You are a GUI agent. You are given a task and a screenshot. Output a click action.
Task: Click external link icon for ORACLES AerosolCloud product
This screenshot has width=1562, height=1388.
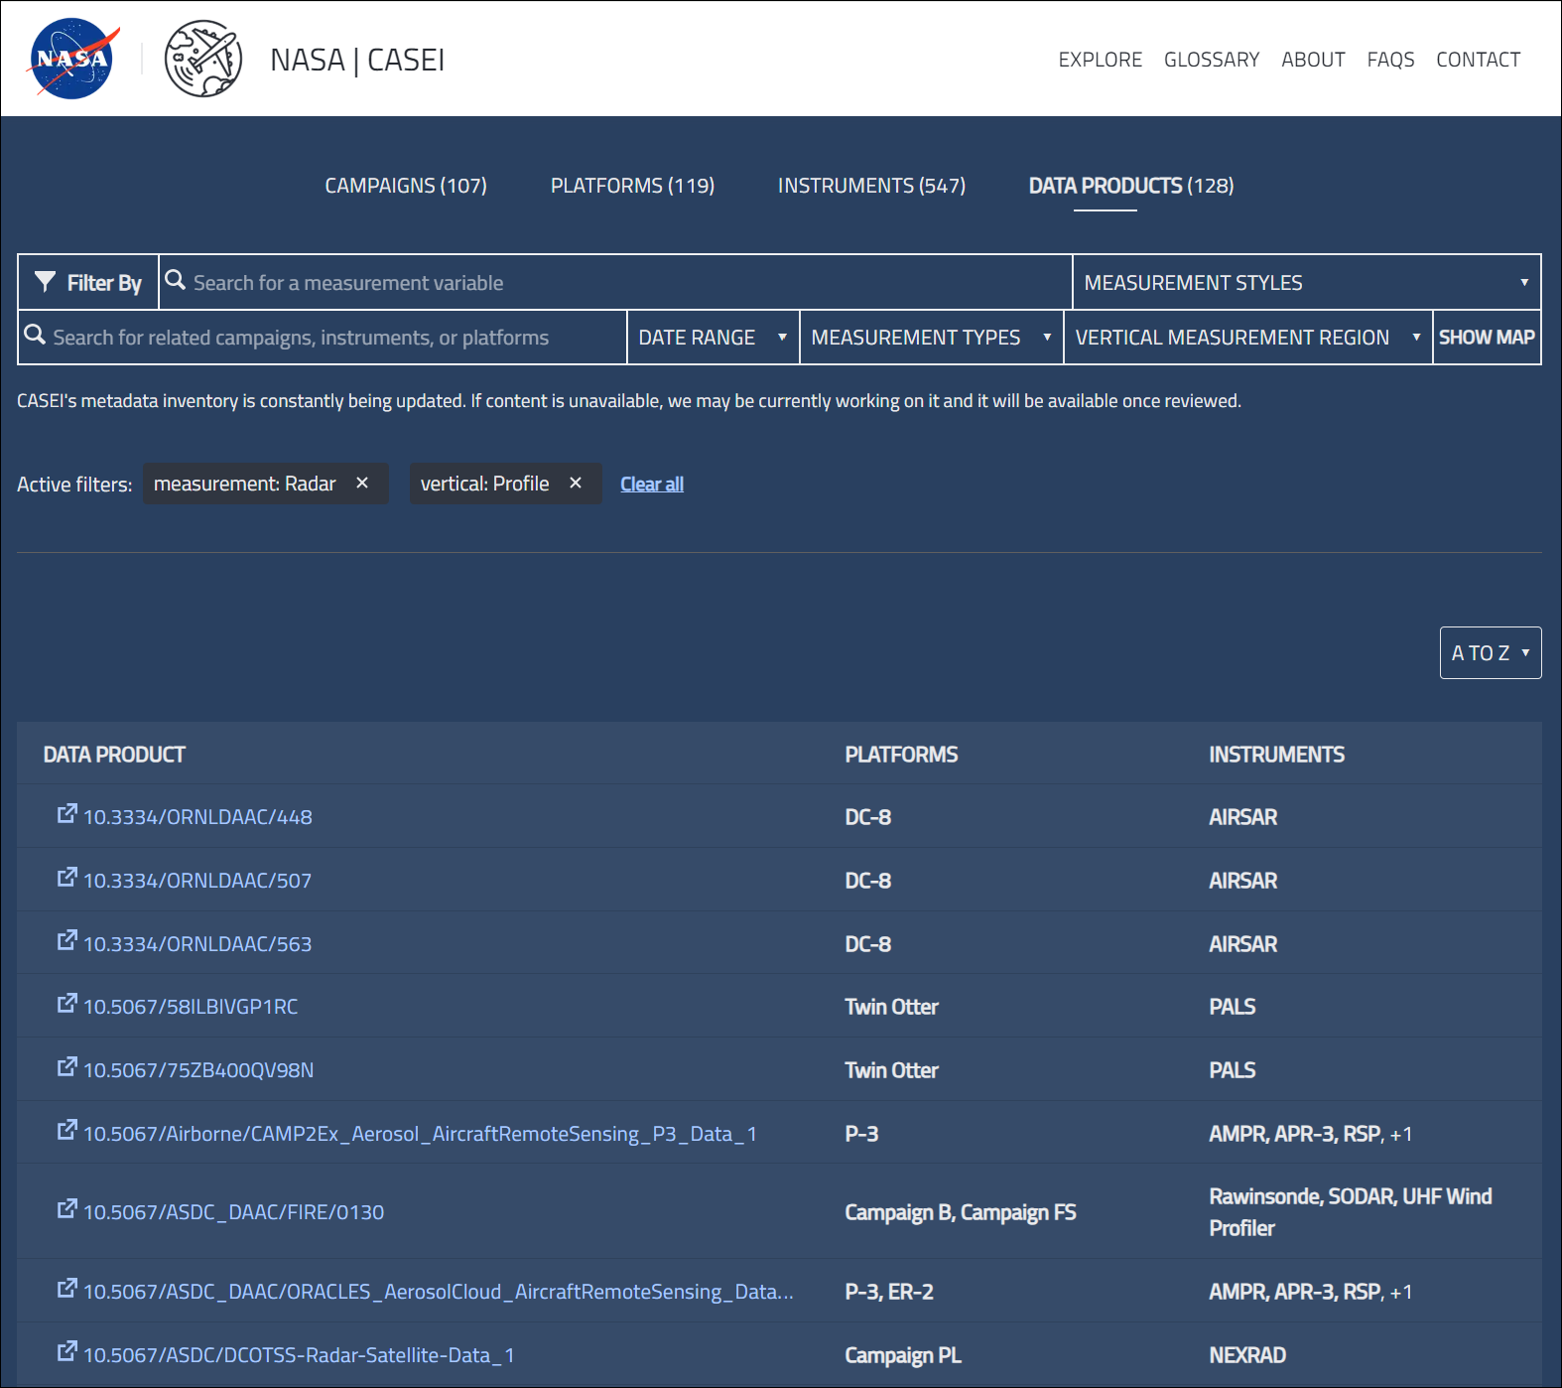pos(66,1289)
